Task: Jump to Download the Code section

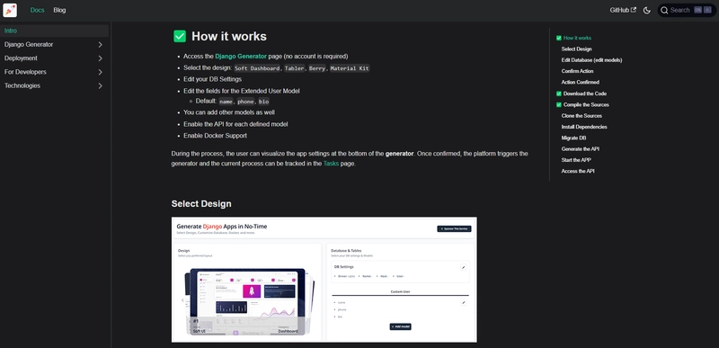Action: (x=585, y=94)
